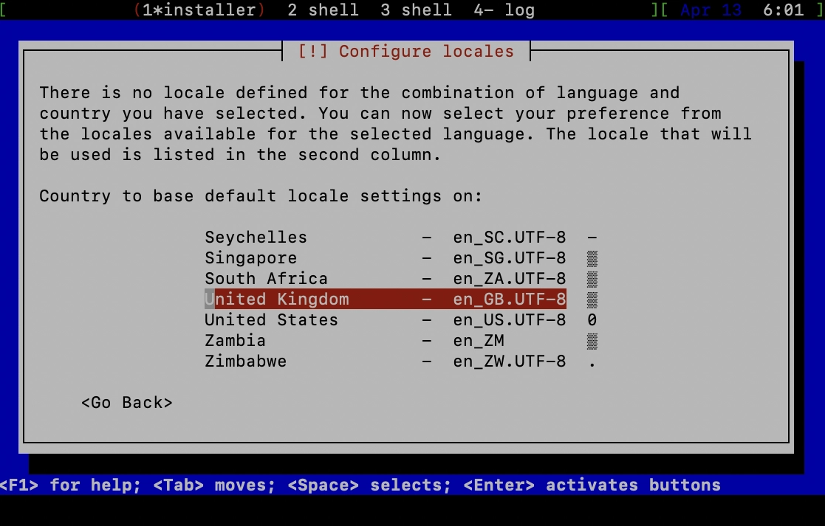This screenshot has height=526, width=825.
Task: Switch to the 1*installer screen tab
Action: (x=199, y=10)
